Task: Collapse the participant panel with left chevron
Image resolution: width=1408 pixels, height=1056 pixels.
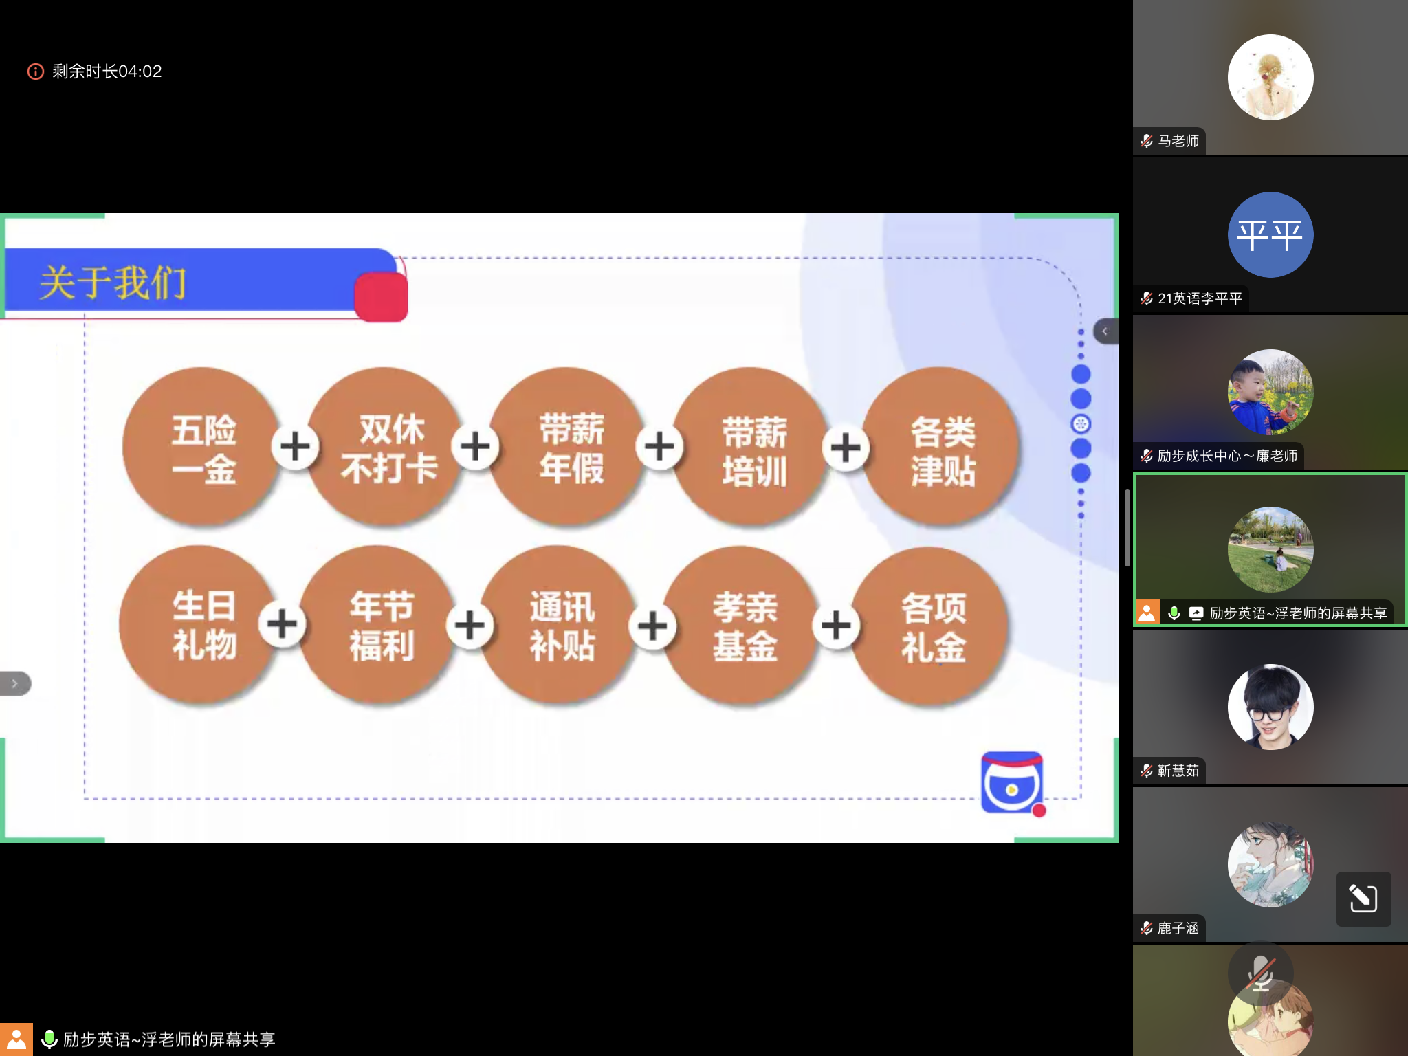Action: coord(1105,331)
